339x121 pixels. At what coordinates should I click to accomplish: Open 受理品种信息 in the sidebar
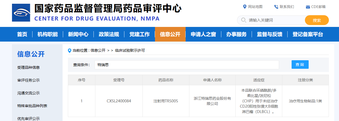[x=28, y=67]
